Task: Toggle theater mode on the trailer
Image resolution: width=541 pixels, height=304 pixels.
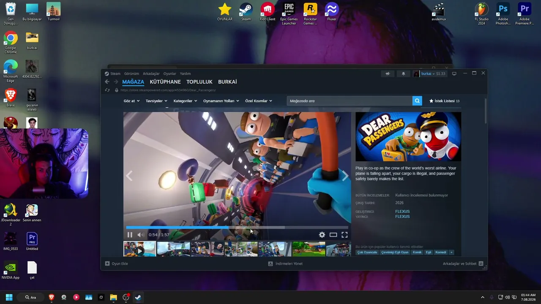Action: [333, 235]
